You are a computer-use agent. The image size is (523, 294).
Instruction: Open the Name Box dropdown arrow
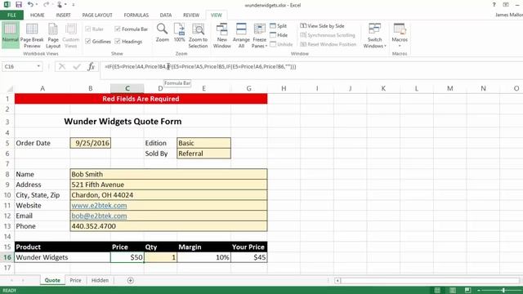(x=38, y=66)
